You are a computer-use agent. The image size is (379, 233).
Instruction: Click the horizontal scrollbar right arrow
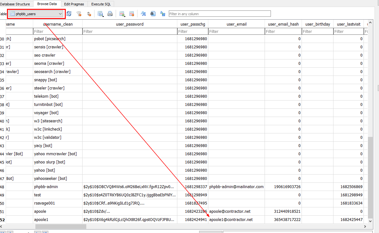coord(366,227)
